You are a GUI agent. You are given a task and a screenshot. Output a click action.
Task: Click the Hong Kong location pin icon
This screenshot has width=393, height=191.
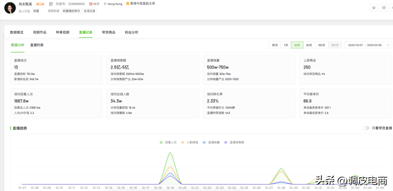coord(105,4)
